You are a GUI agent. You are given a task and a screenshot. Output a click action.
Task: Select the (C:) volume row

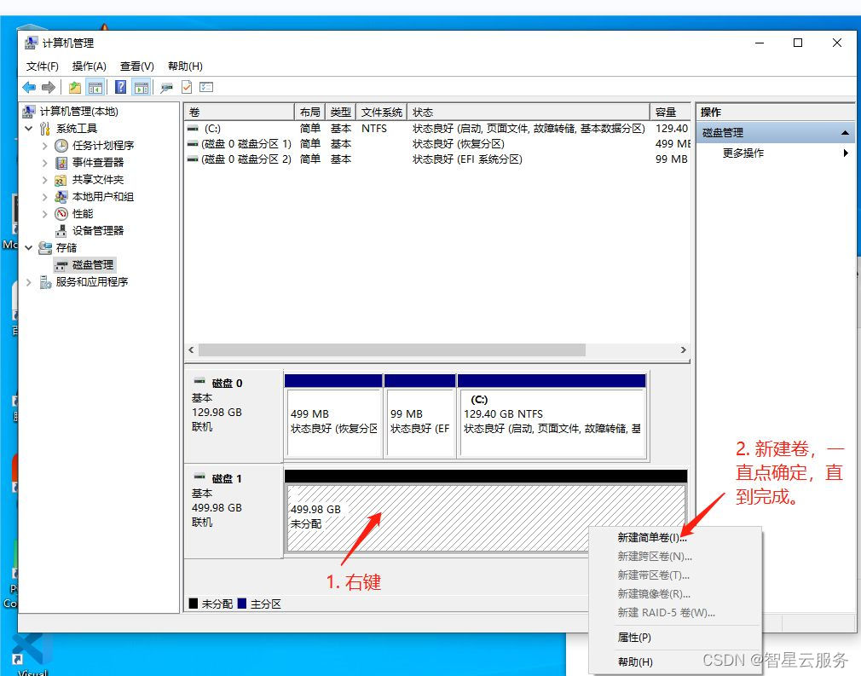click(x=437, y=129)
